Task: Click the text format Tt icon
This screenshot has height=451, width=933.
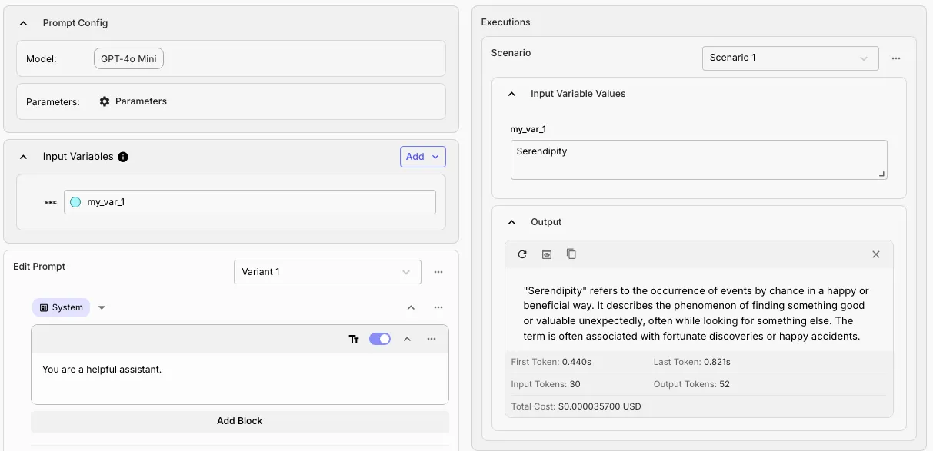Action: (354, 339)
